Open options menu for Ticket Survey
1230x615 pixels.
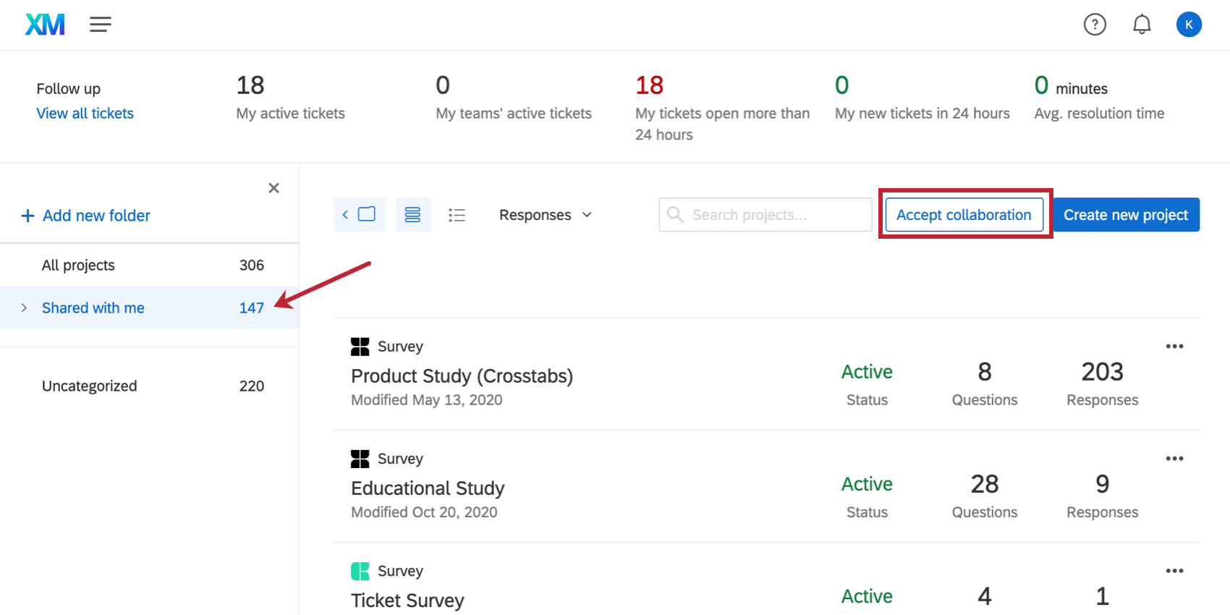coord(1174,571)
